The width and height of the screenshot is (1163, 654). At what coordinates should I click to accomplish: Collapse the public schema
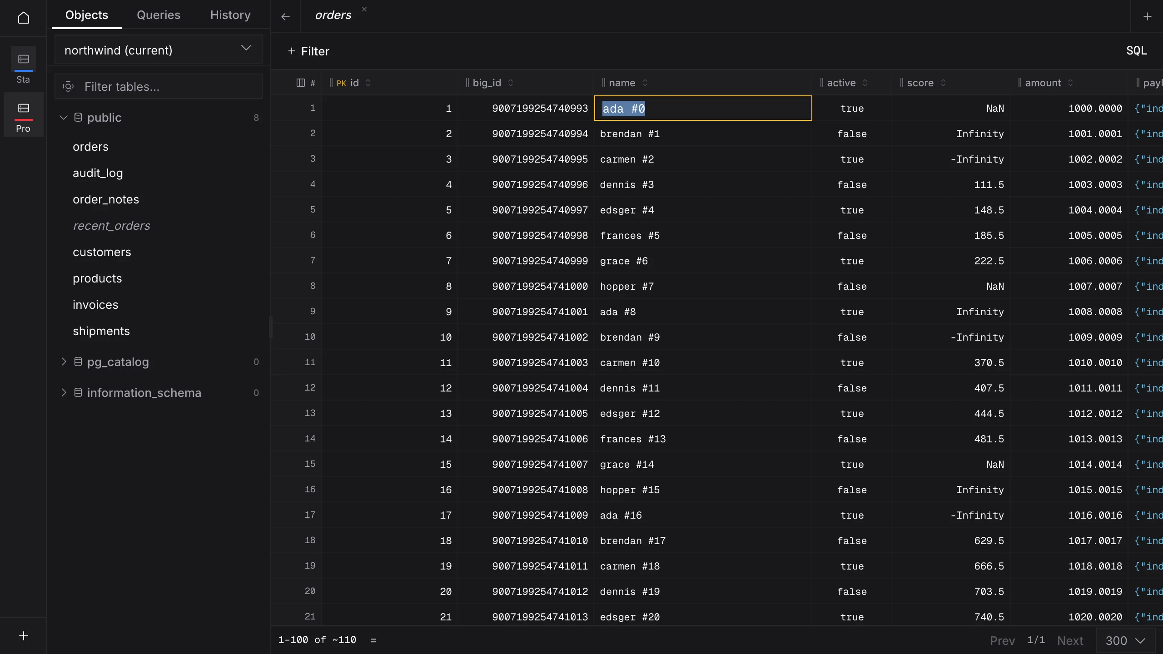click(64, 118)
